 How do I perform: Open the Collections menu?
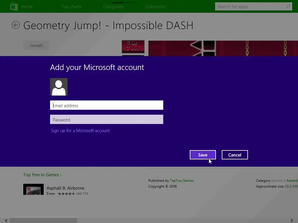156,7
